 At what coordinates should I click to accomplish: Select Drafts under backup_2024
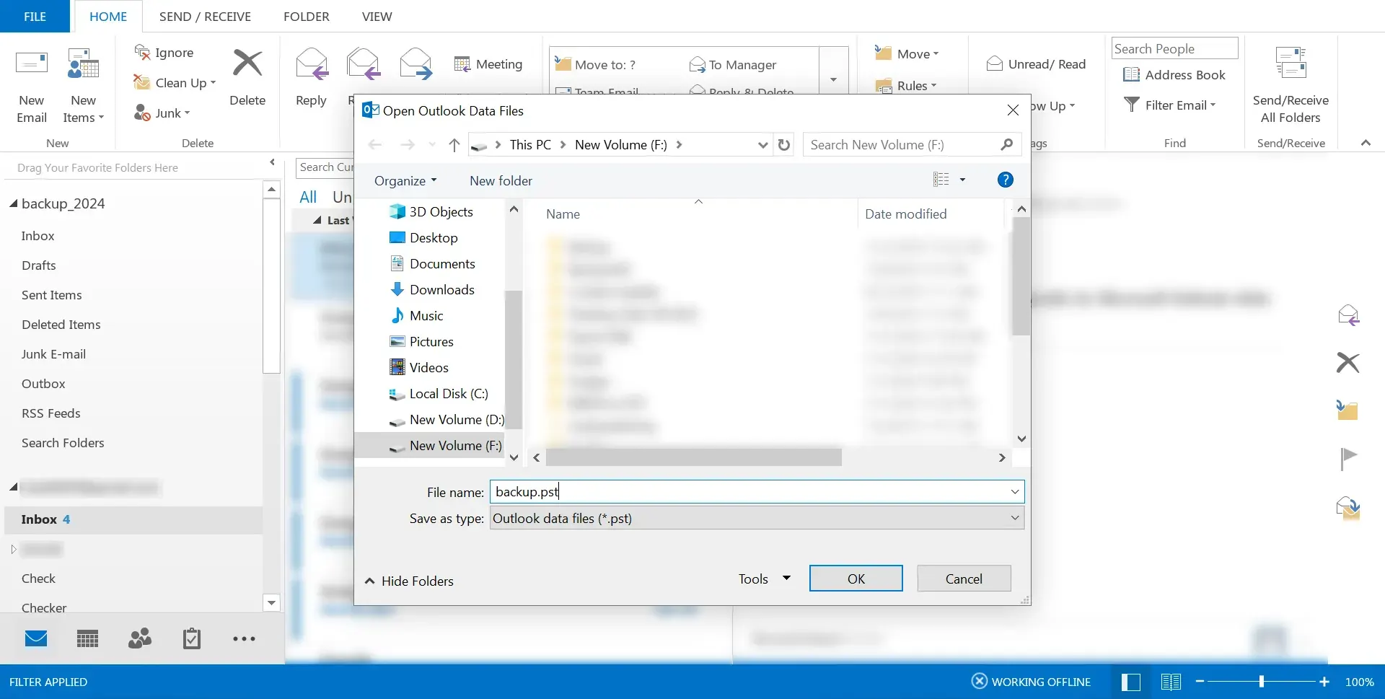coord(39,265)
